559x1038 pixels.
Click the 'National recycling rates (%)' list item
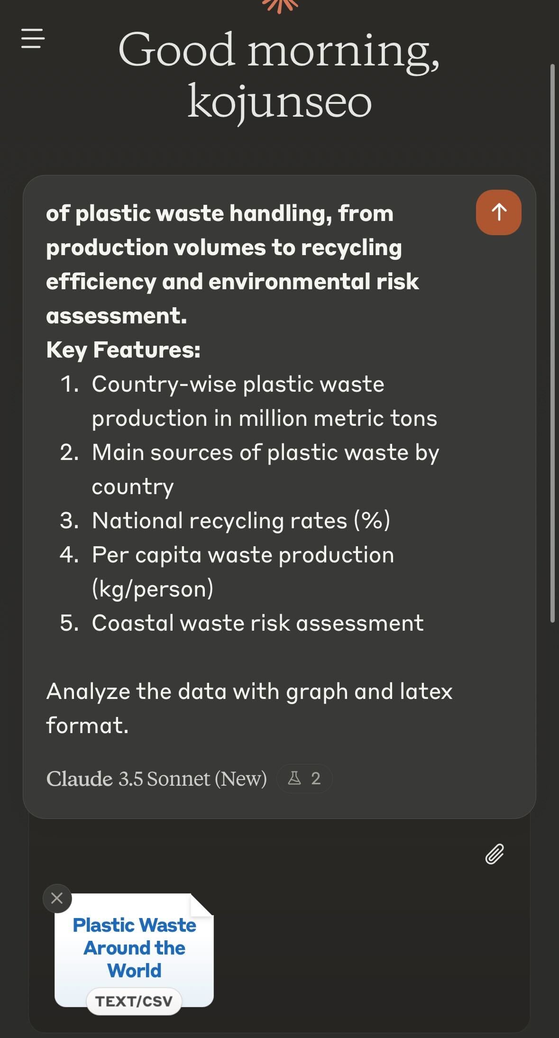pyautogui.click(x=240, y=521)
